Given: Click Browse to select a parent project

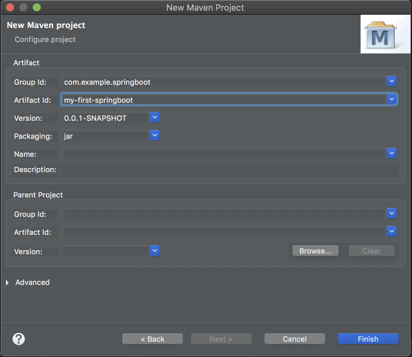Looking at the screenshot, I should 315,251.
